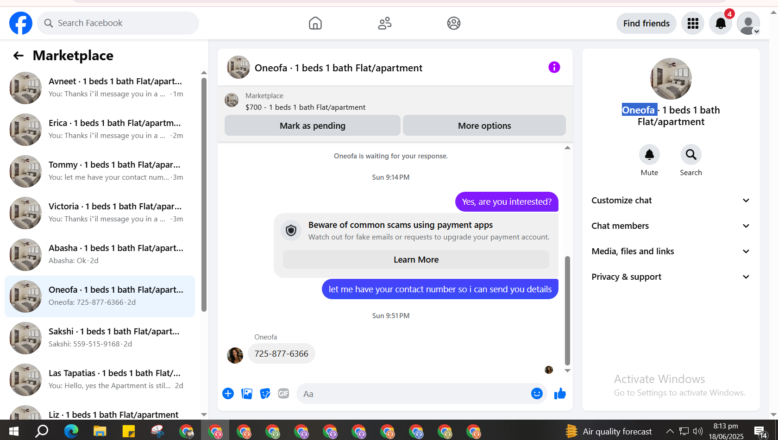
Task: Click the chat scroll-down arrow
Action: (567, 371)
